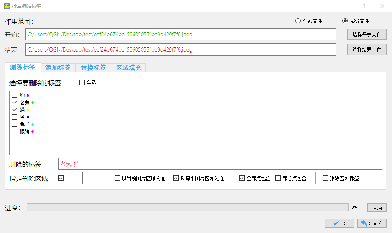Uncheck the 老鼠 label checkbox
392x233 pixels.
pos(15,102)
